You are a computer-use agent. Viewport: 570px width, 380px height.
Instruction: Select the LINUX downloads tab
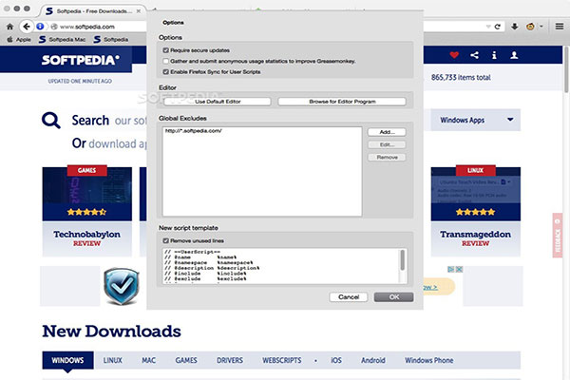tap(112, 361)
